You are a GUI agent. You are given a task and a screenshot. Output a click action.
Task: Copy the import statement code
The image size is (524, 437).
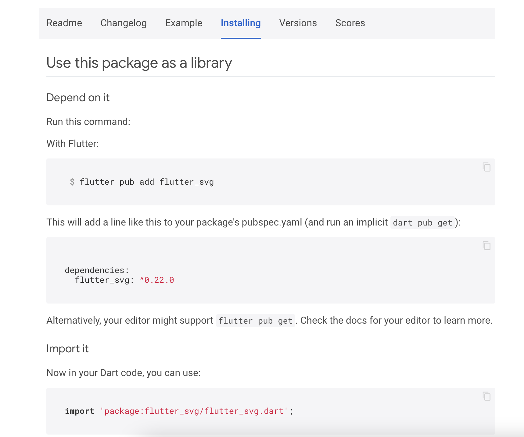[486, 396]
